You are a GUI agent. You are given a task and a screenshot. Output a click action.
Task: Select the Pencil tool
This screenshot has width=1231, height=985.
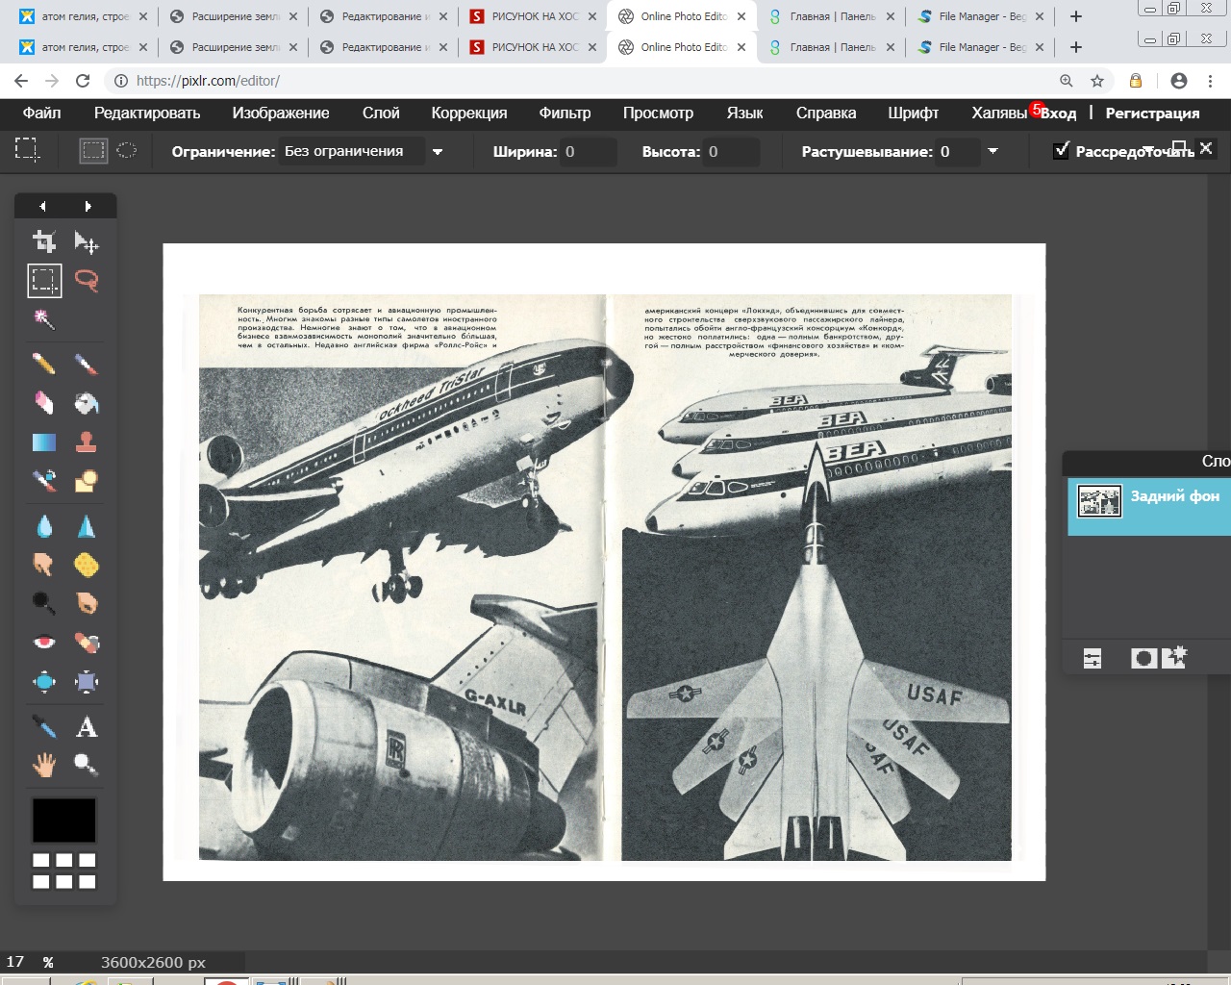point(44,364)
